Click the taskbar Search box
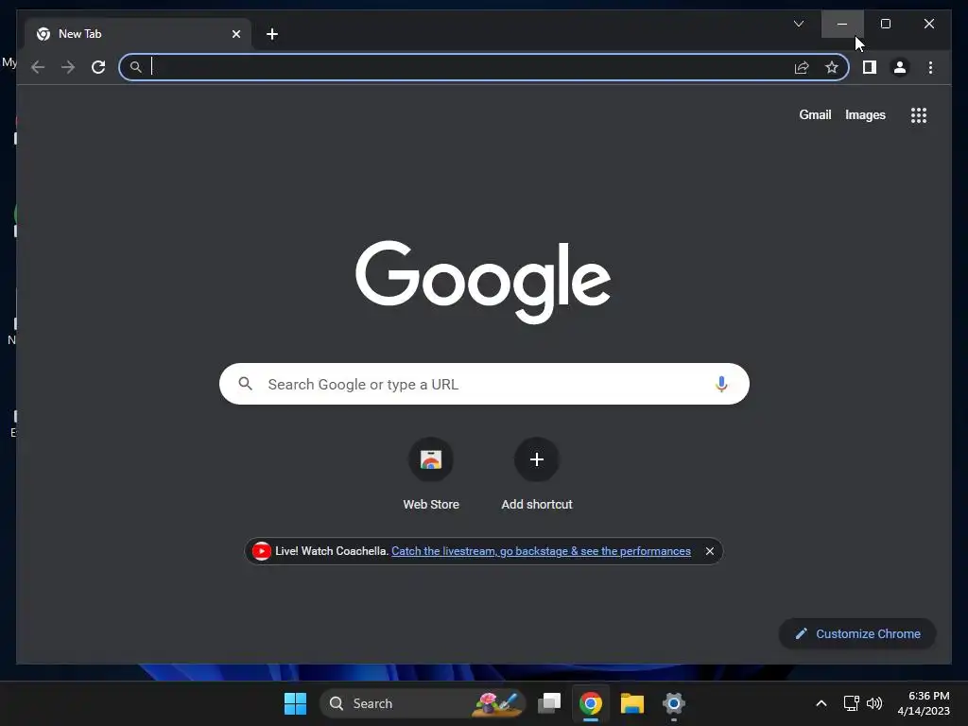This screenshot has width=968, height=726. coord(423,703)
